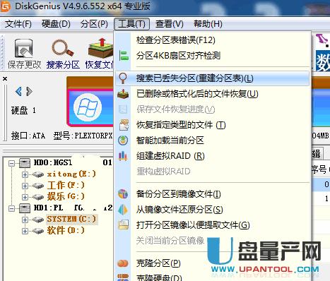
Task: Click the clone partition icon
Action: 123,263
